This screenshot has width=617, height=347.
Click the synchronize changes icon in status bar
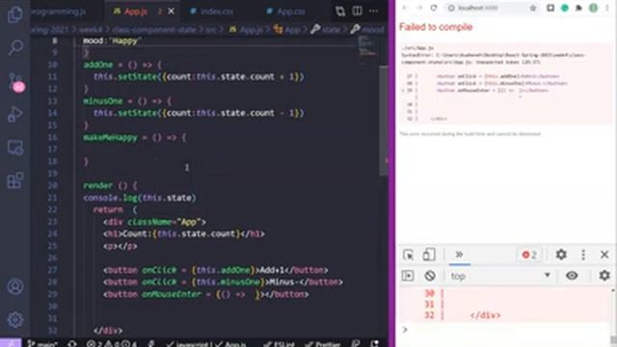(72, 343)
